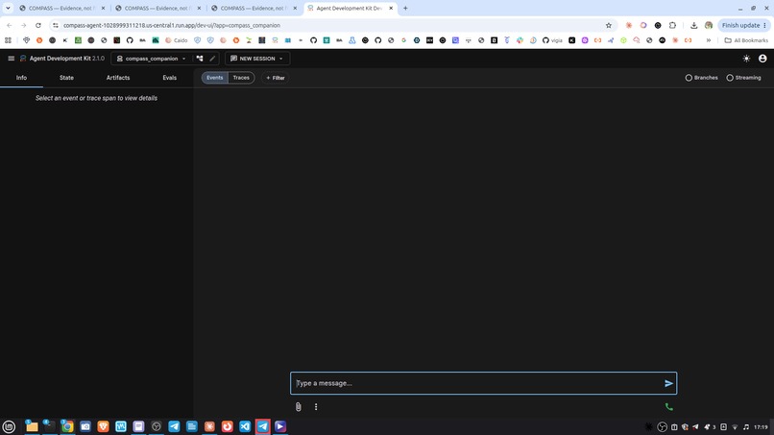Open Visual Studio Code from taskbar

[x=245, y=426]
